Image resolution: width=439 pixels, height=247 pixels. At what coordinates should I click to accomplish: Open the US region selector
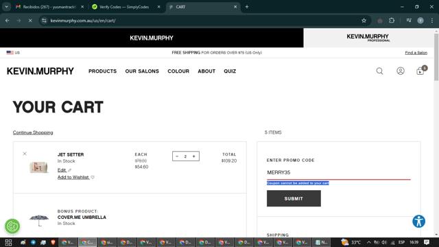(13, 53)
